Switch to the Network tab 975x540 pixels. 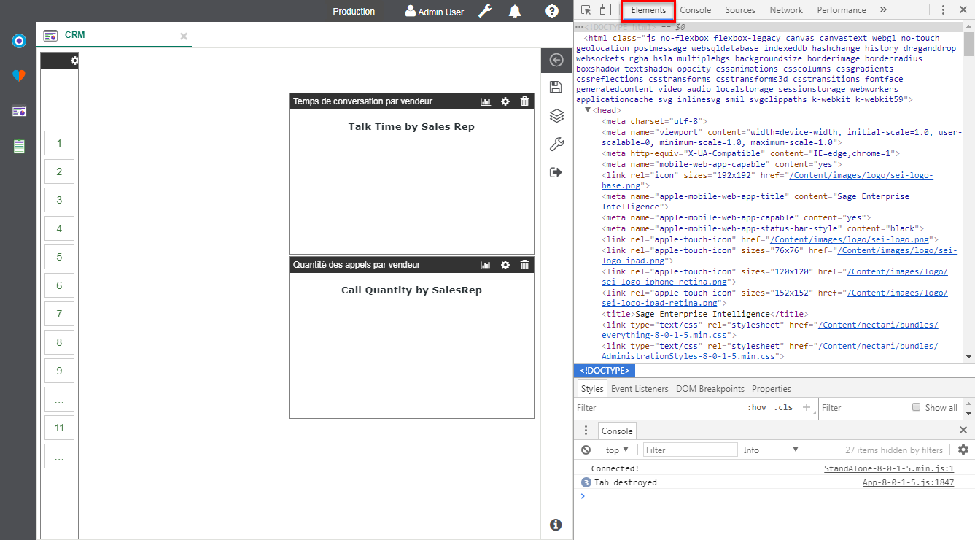(786, 10)
